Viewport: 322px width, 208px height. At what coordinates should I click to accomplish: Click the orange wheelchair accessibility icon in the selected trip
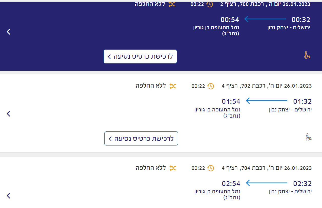(x=307, y=55)
